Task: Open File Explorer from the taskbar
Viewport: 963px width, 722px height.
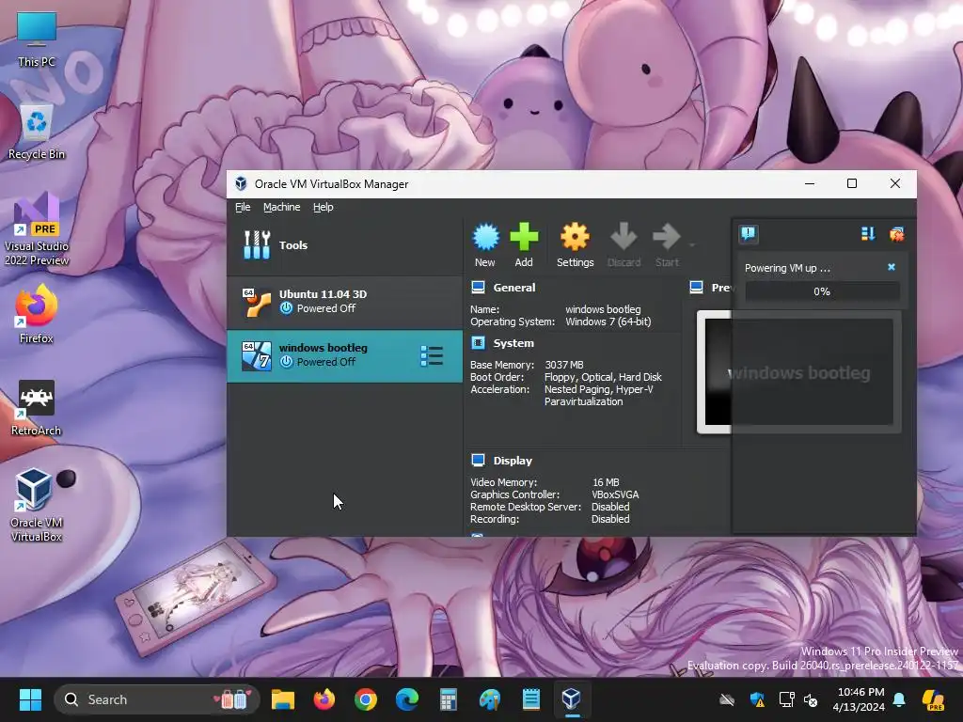Action: tap(283, 699)
